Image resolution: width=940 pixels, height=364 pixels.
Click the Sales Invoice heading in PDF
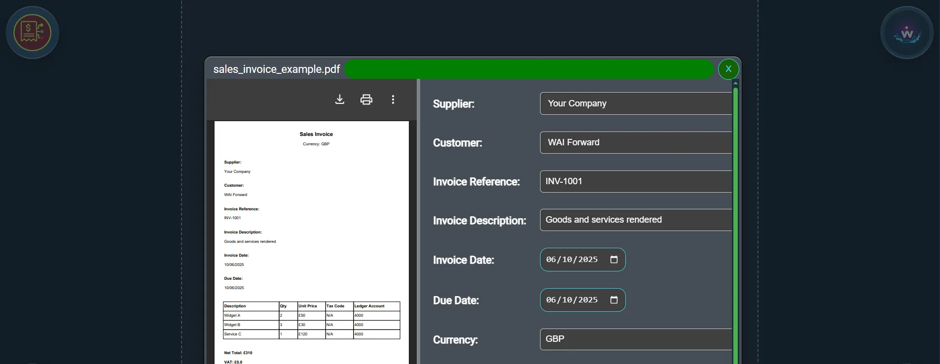[x=316, y=134]
